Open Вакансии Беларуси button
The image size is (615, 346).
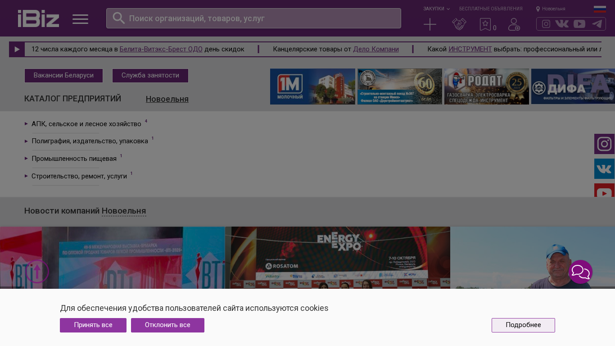pos(63,76)
